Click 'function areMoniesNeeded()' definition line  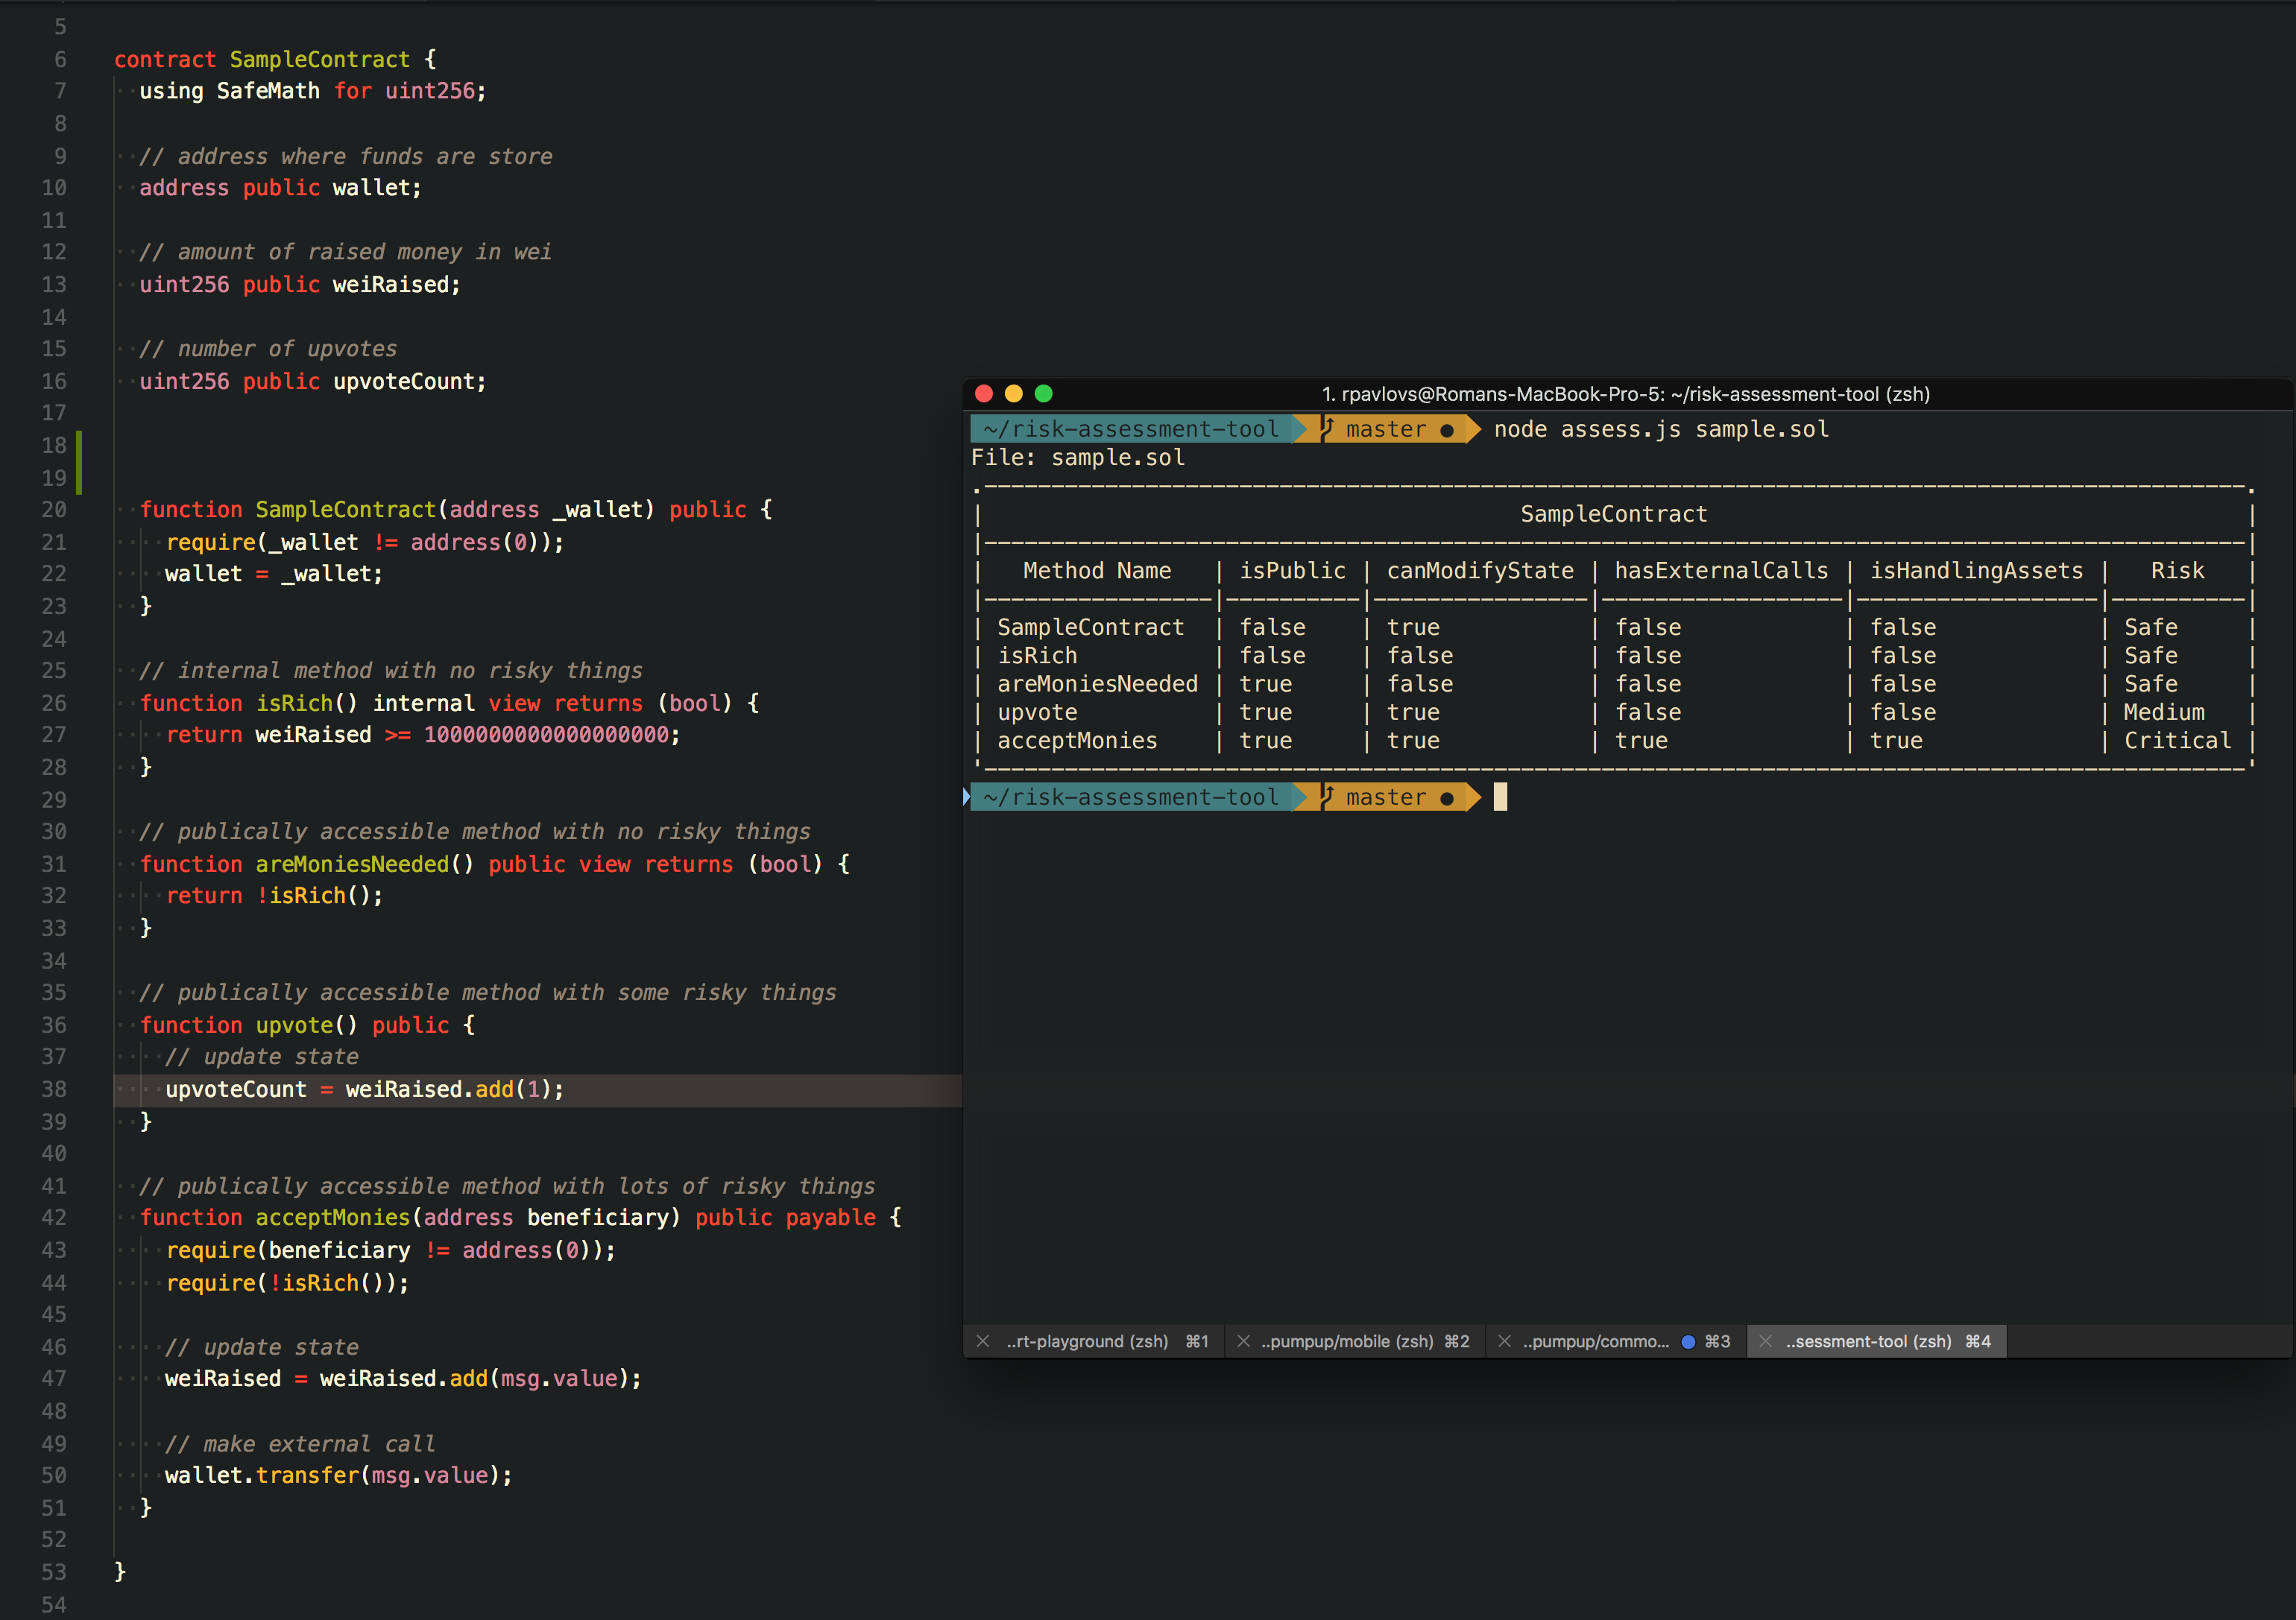[x=494, y=864]
